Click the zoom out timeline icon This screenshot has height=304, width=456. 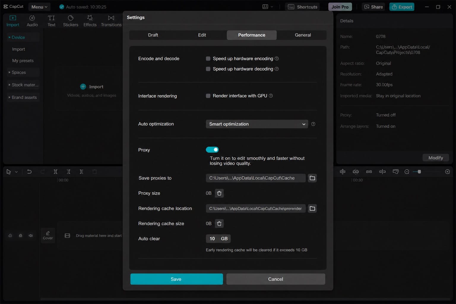coord(407,172)
